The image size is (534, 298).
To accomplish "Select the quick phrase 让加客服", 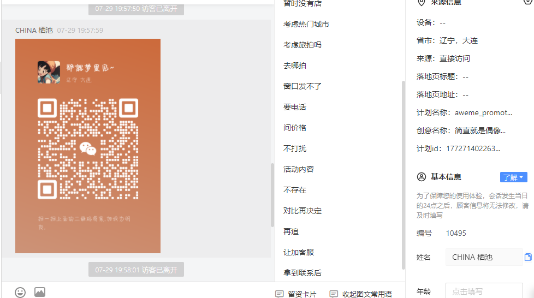I will coord(298,253).
